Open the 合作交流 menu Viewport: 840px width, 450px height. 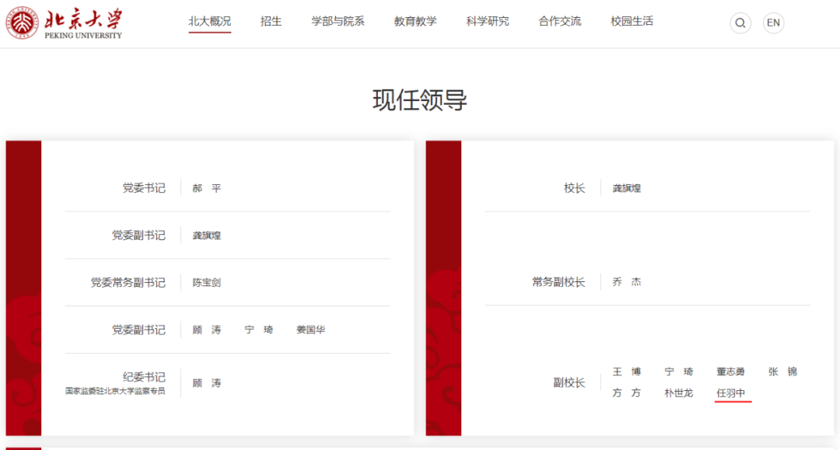click(x=560, y=22)
